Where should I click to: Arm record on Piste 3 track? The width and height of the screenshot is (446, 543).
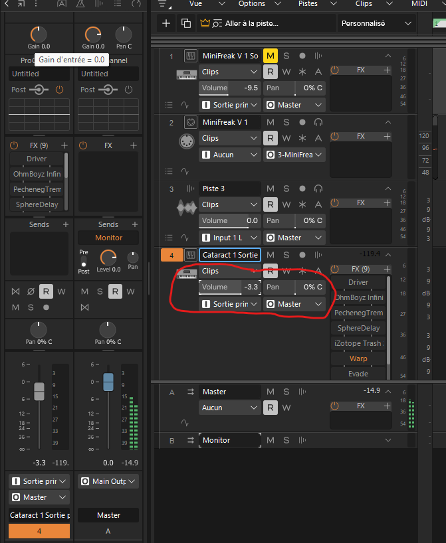(x=302, y=189)
